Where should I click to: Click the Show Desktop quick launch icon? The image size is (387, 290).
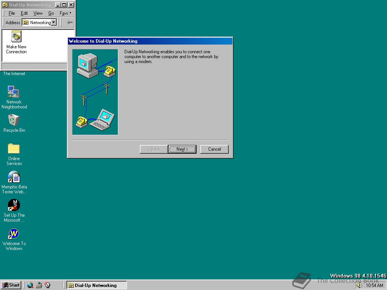click(x=39, y=285)
